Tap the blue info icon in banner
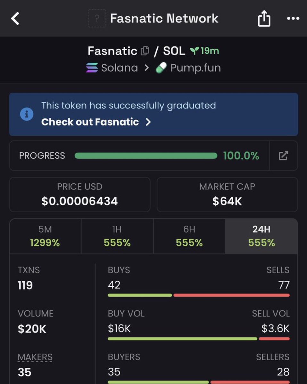This screenshot has height=384, width=307. tap(27, 114)
